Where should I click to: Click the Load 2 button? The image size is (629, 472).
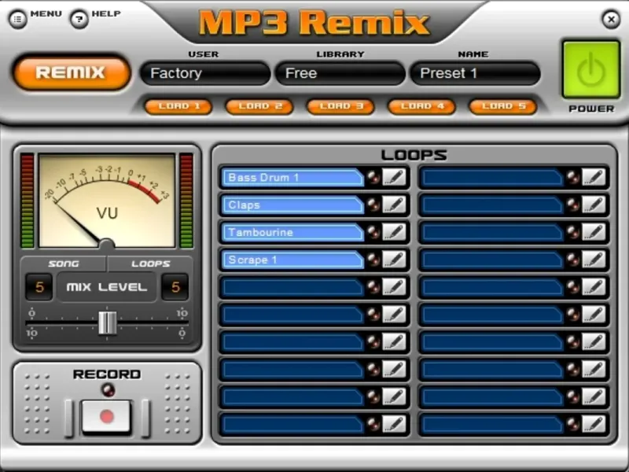point(259,106)
